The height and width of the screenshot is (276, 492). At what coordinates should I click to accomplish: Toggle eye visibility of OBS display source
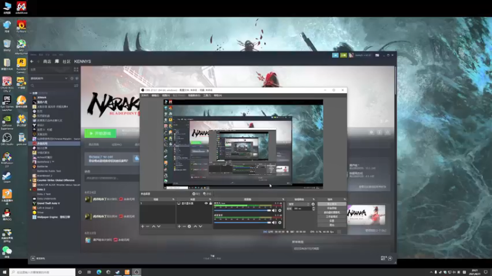coord(206,204)
